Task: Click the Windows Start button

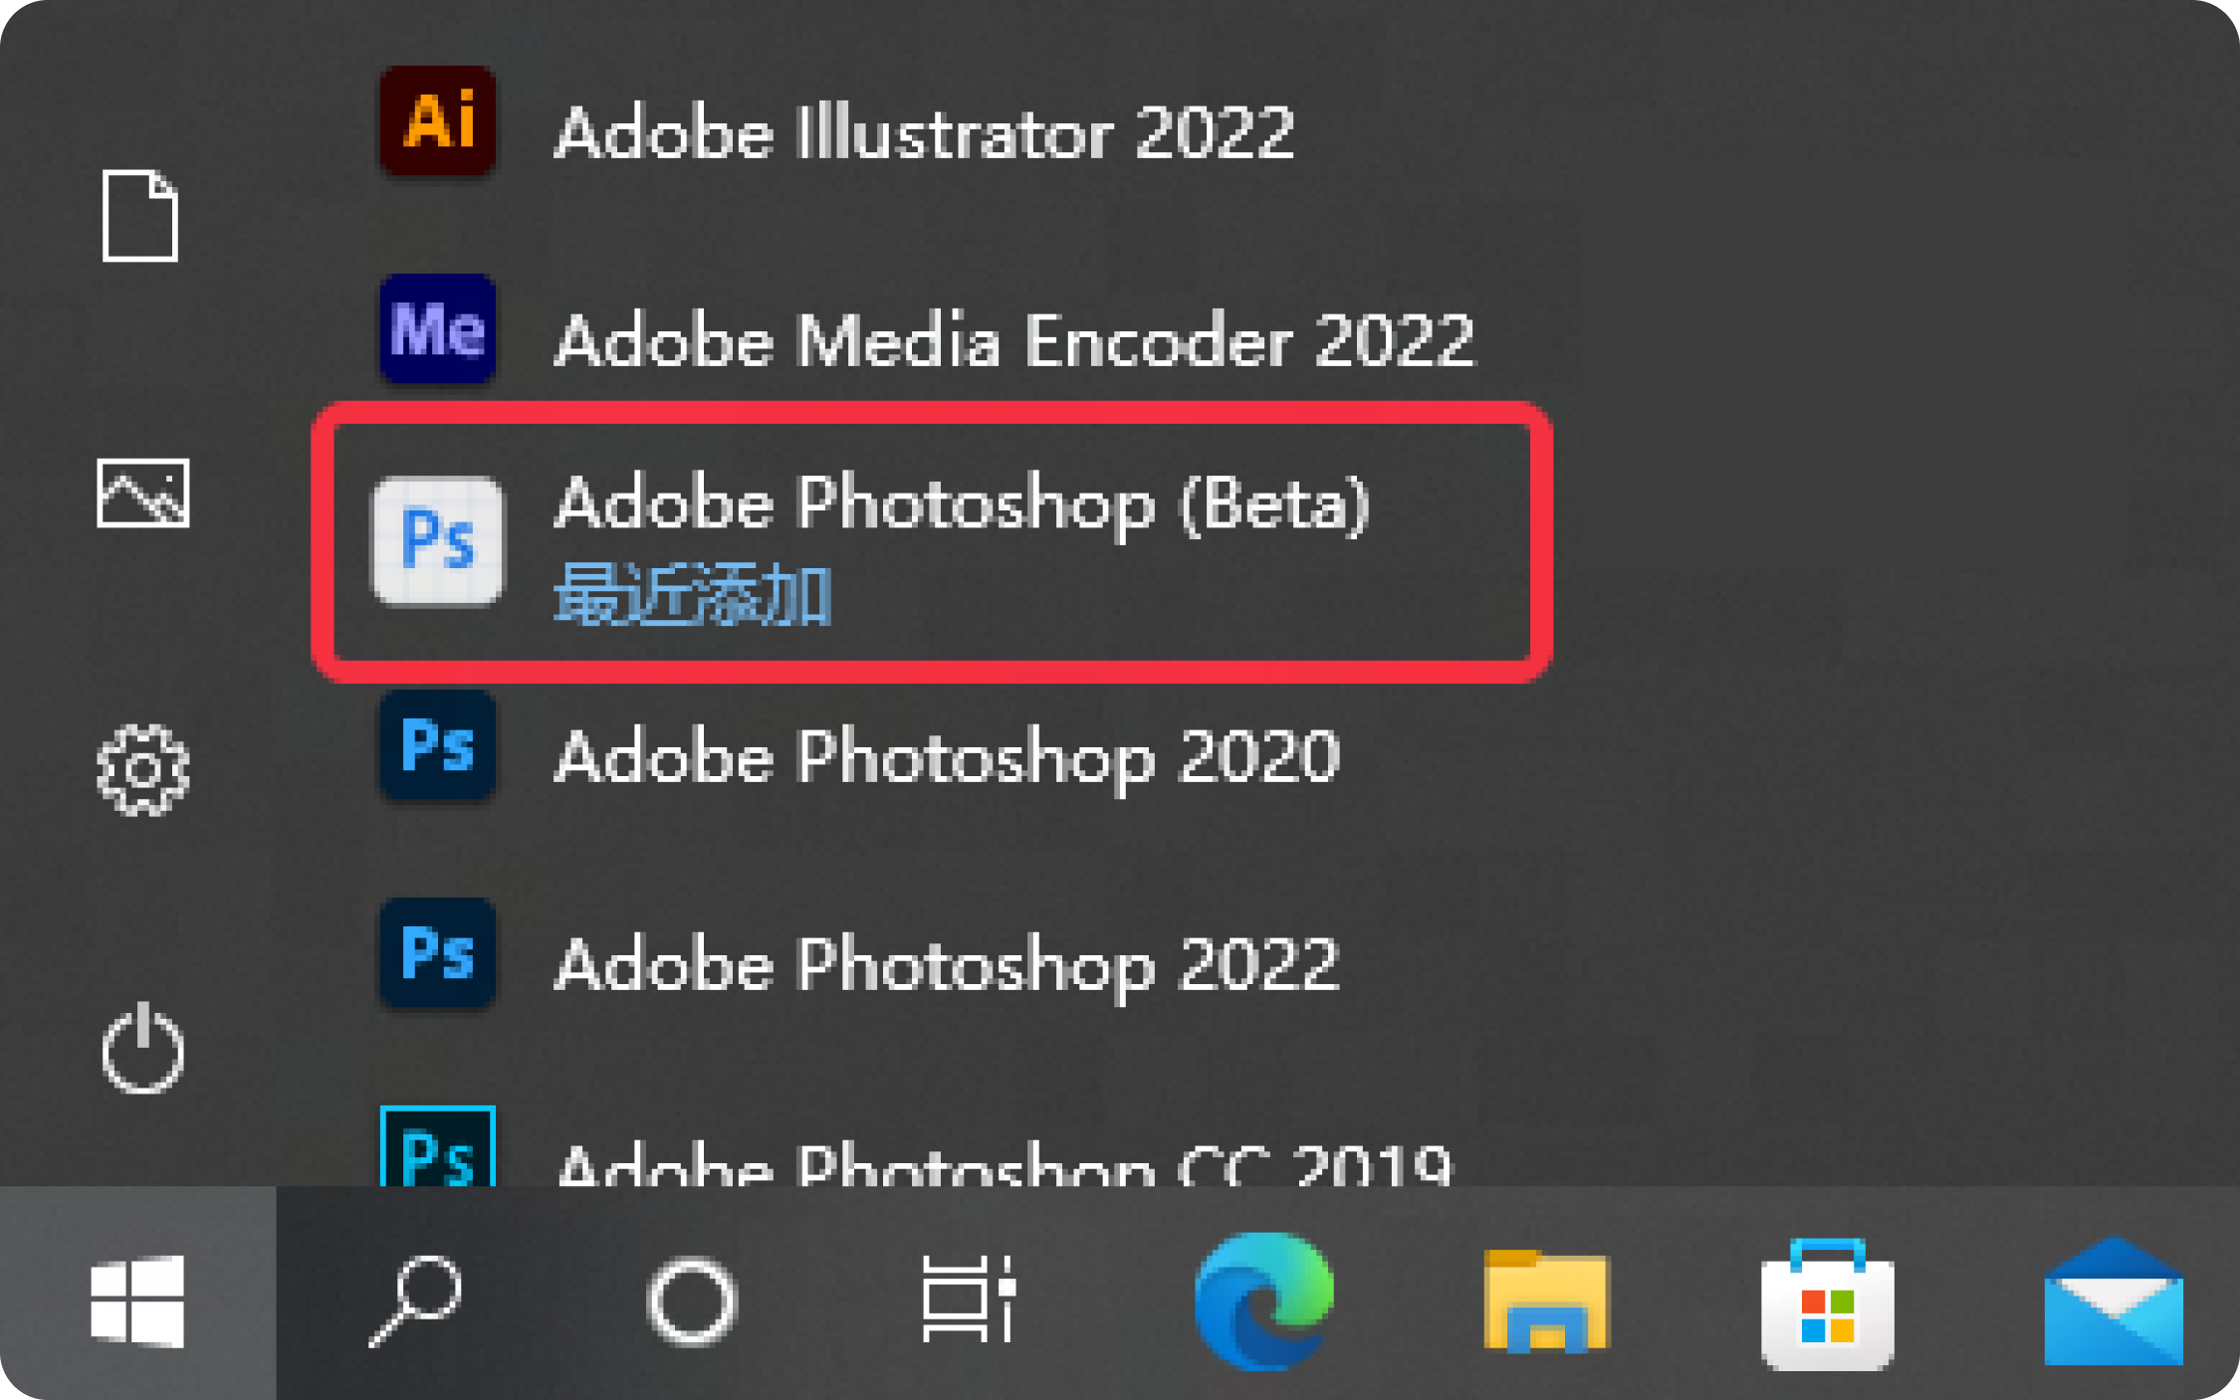Action: pos(137,1301)
